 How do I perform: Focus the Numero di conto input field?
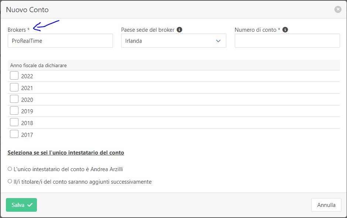click(x=287, y=41)
